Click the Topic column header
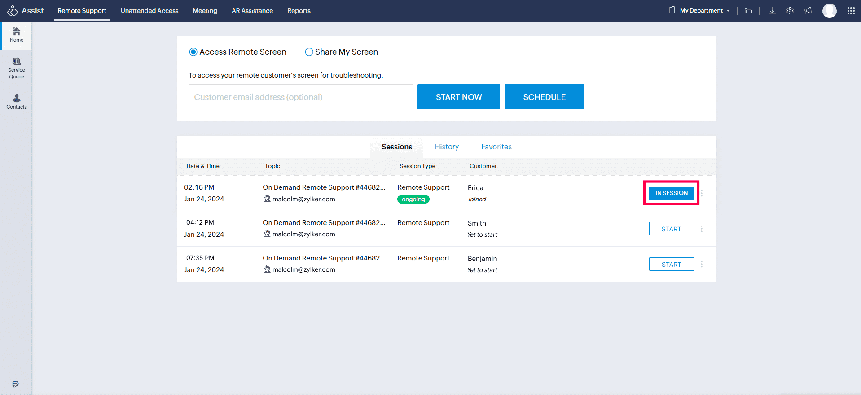Image resolution: width=861 pixels, height=395 pixels. pos(272,166)
